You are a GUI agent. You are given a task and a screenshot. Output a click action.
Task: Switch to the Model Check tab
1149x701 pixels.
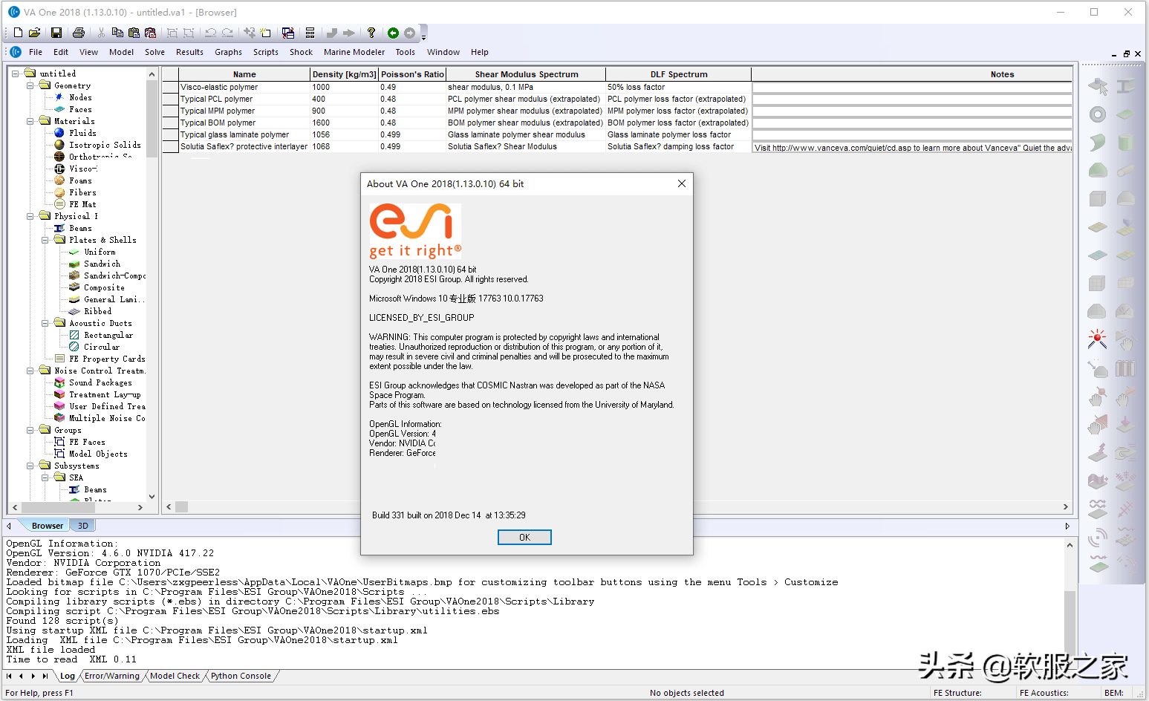pos(175,676)
